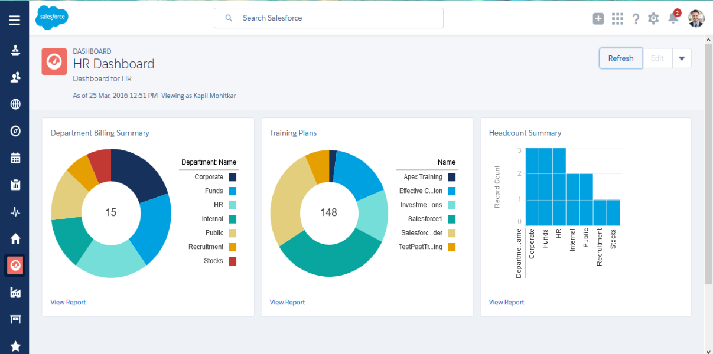The image size is (713, 354).
Task: Focus the Search Salesforce field
Action: [x=328, y=18]
